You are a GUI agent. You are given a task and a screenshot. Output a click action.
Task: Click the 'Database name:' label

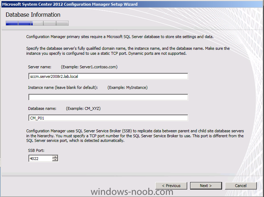42,108
